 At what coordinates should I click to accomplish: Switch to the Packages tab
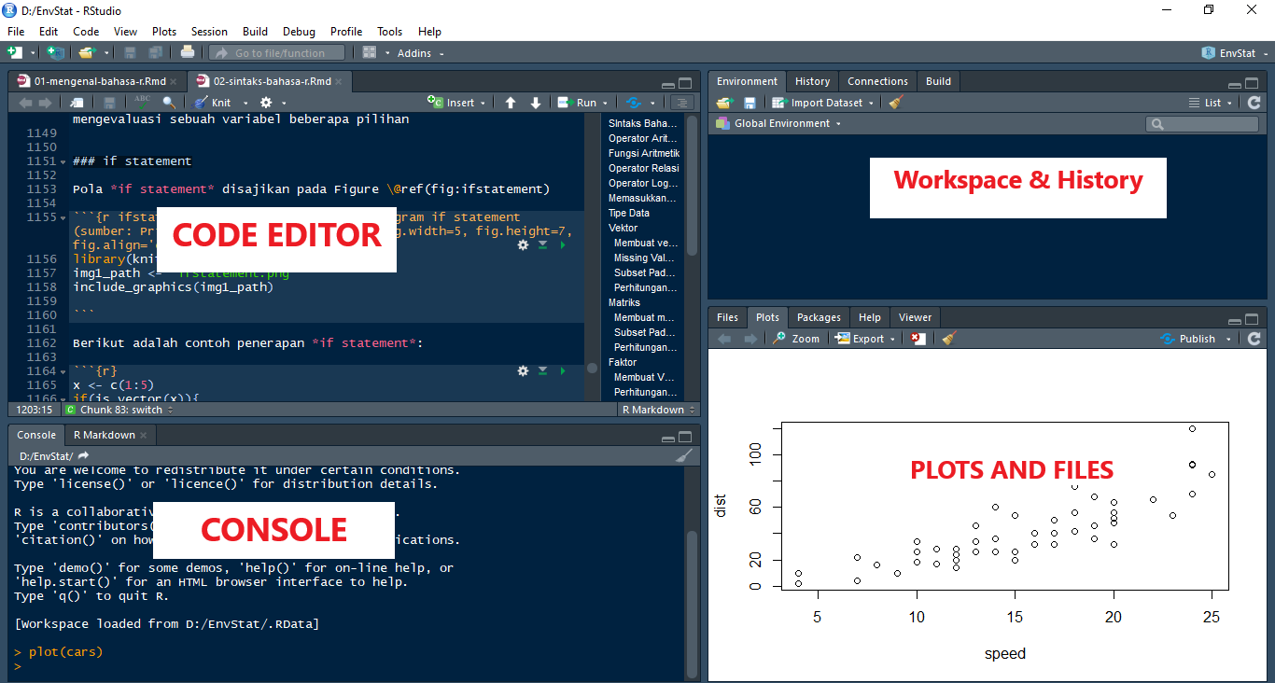819,317
